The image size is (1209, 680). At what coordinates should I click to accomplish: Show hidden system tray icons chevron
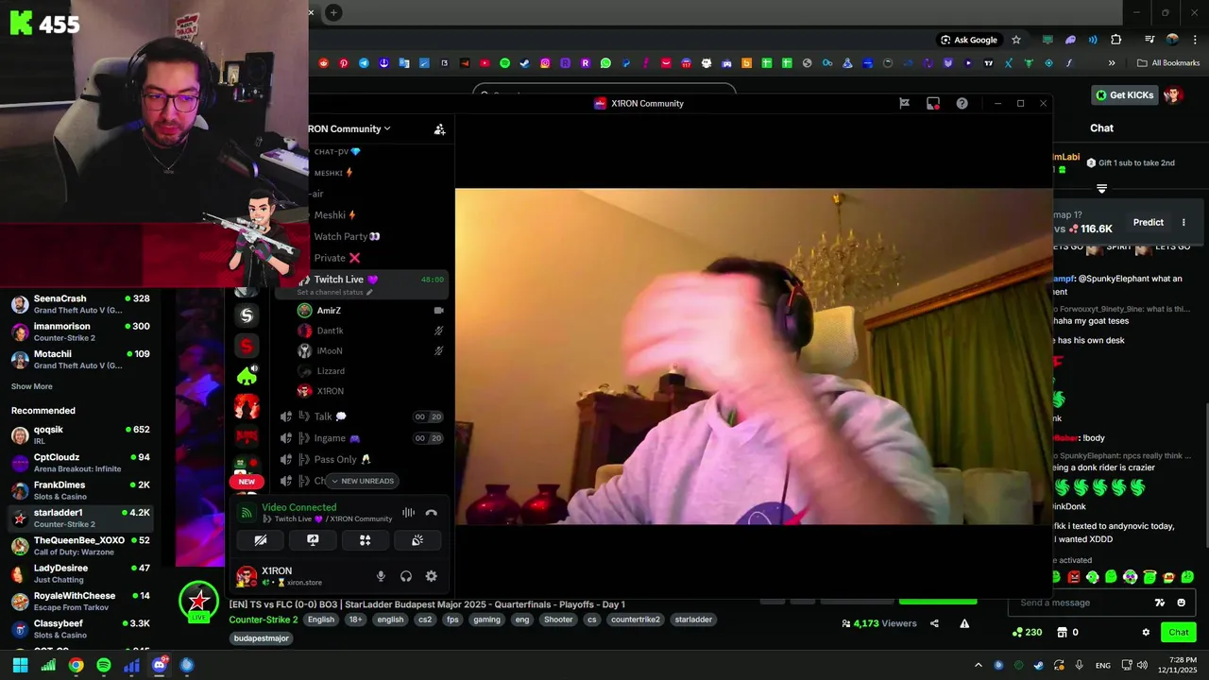point(978,665)
